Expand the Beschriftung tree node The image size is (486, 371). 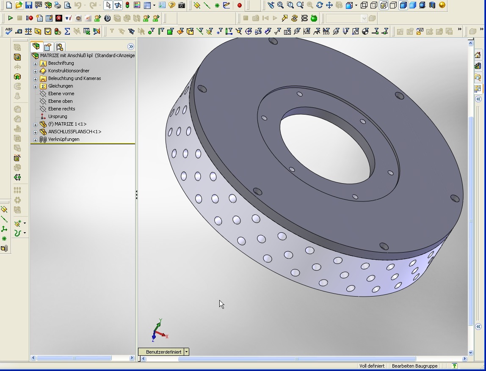[x=36, y=63]
